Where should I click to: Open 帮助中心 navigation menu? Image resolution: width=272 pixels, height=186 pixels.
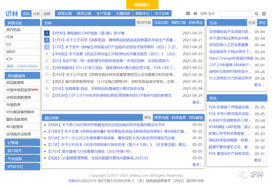click(143, 13)
